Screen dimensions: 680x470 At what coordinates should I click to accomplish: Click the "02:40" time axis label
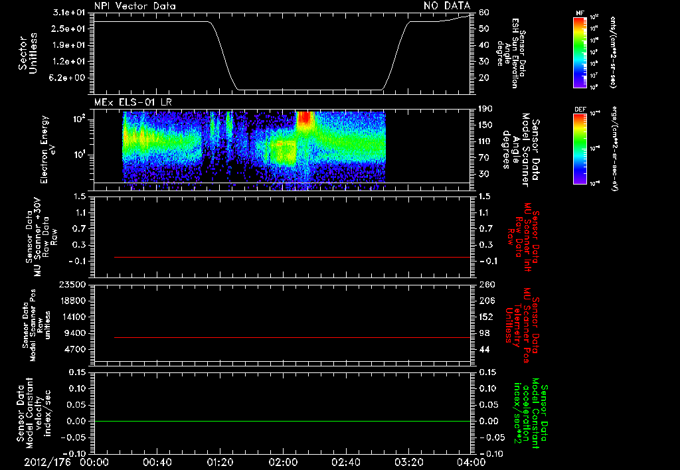click(345, 462)
